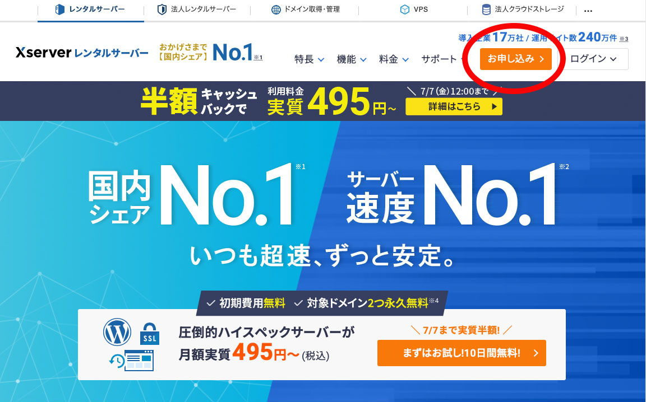Click the ドメイン取得・管理 globe icon
The image size is (646, 402).
coord(276,10)
